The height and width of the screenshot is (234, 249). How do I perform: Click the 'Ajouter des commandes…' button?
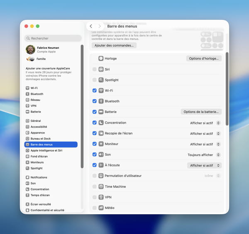(x=114, y=45)
